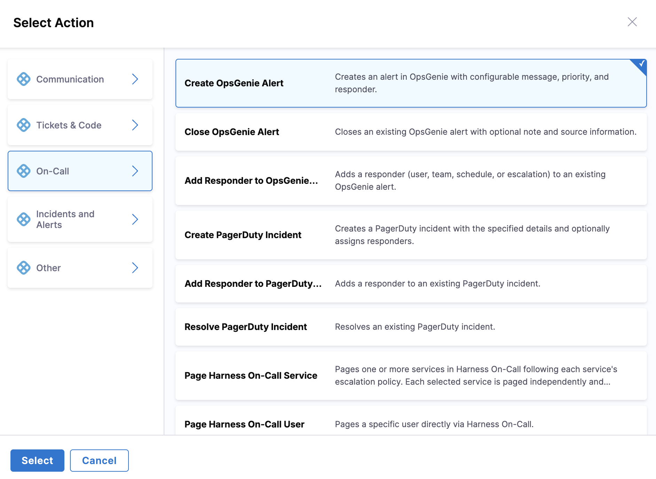Confirm with the Select button
The image size is (656, 479).
(37, 461)
